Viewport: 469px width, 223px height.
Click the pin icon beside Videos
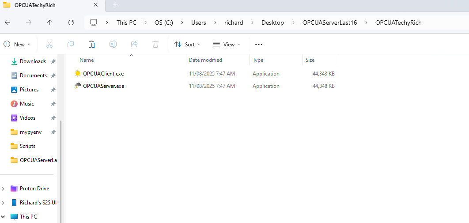tap(53, 118)
